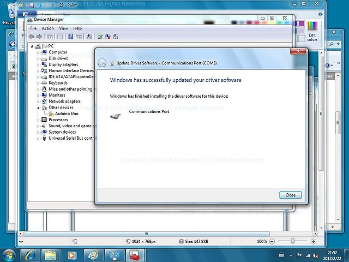Click Scan for hardware changes toolbar icon
349x262 pixels.
click(89, 37)
